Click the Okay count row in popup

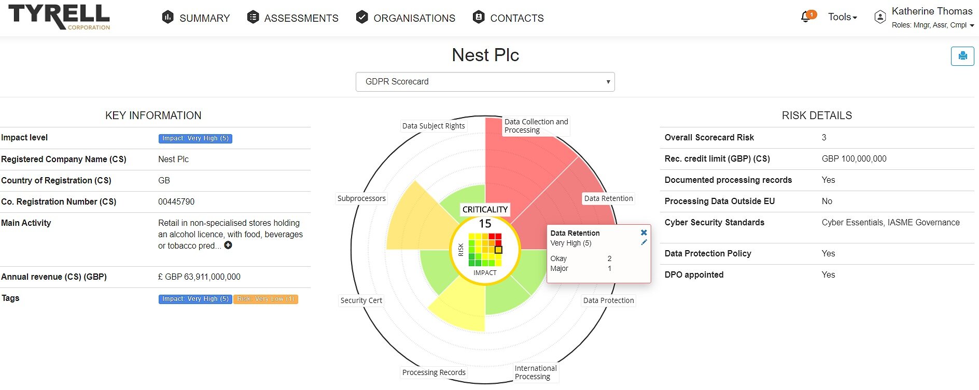(581, 258)
